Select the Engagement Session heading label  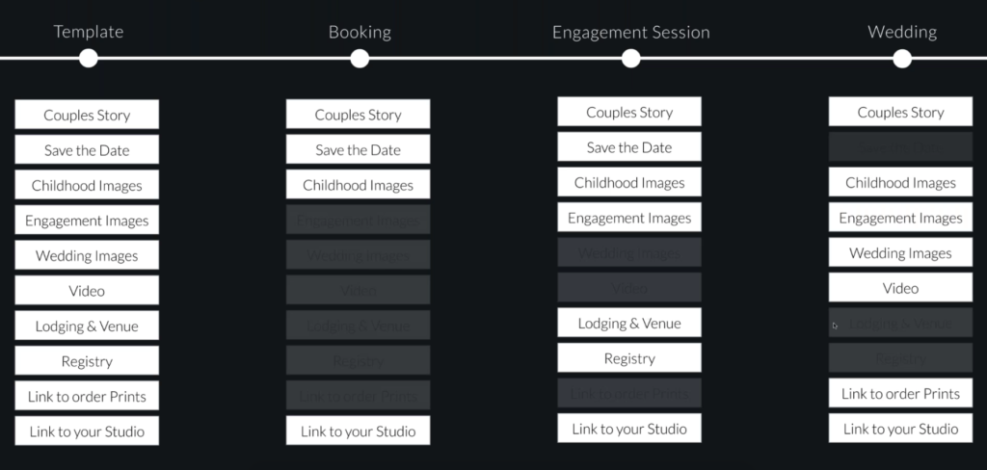630,32
